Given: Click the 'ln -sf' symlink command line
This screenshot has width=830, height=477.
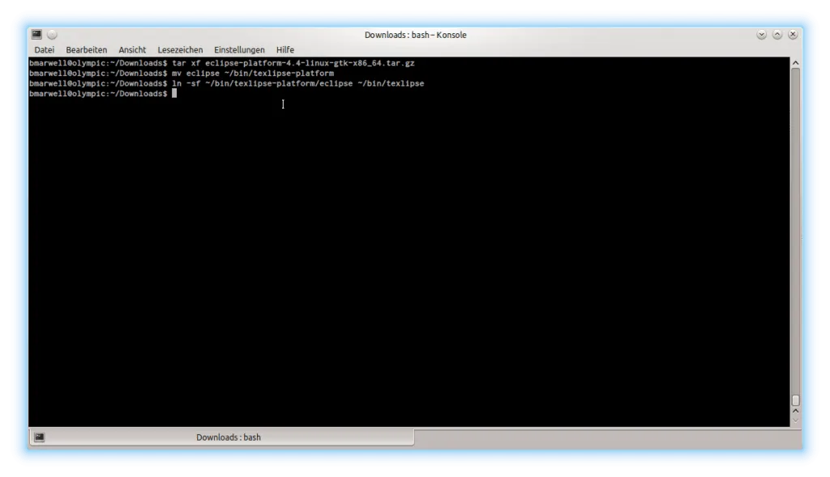Looking at the screenshot, I should (x=298, y=83).
